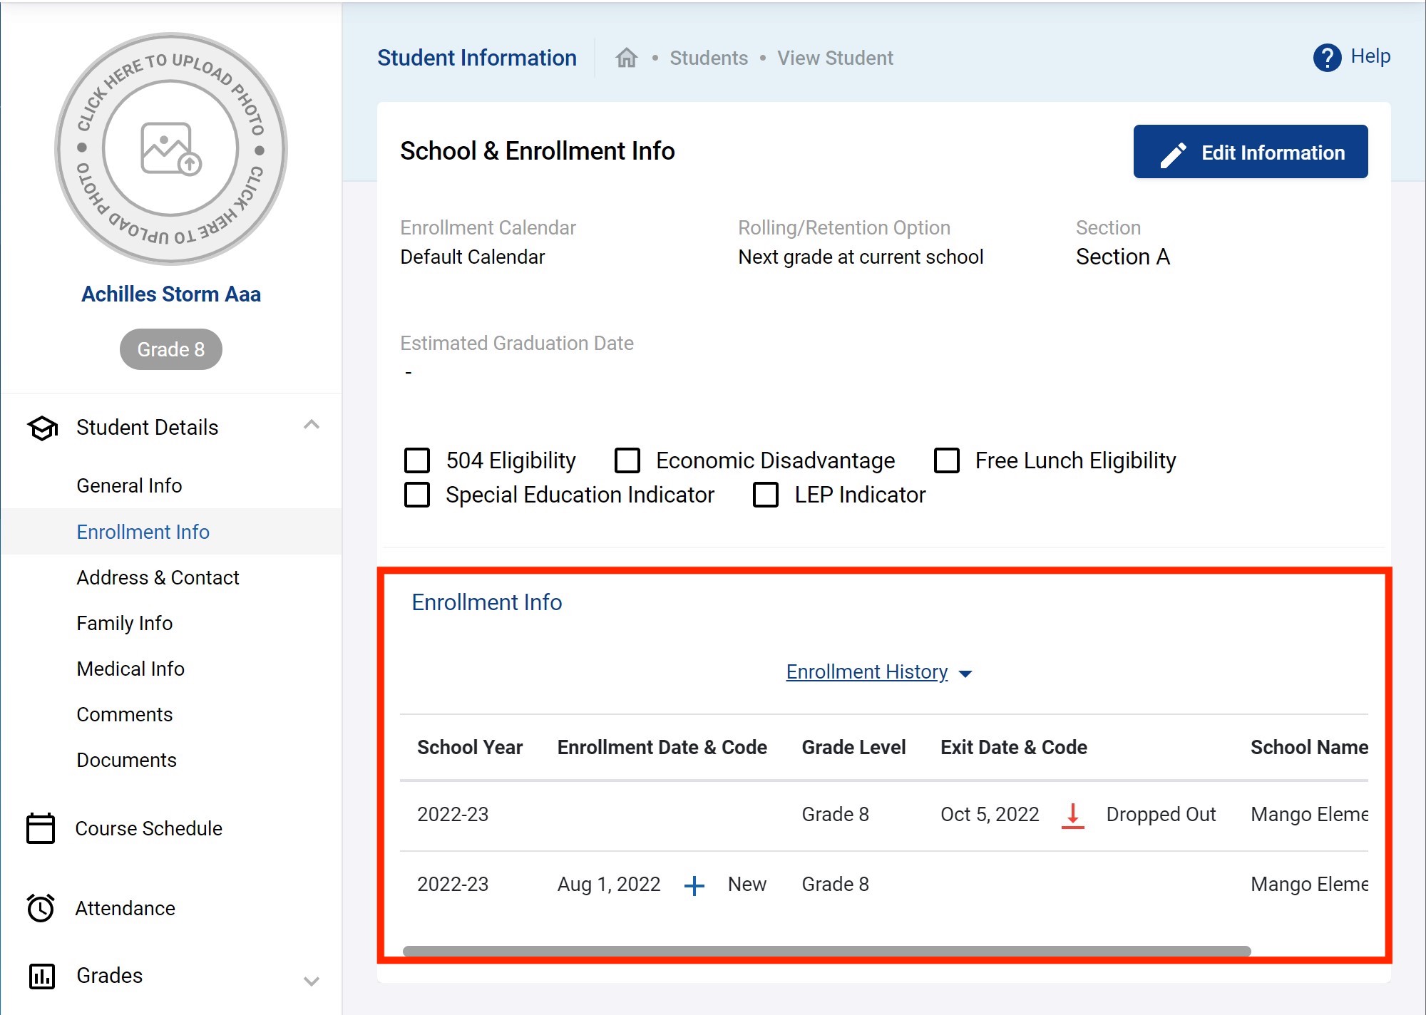Click the Attendance clock icon
Screen dimensions: 1426x1015
pos(41,908)
